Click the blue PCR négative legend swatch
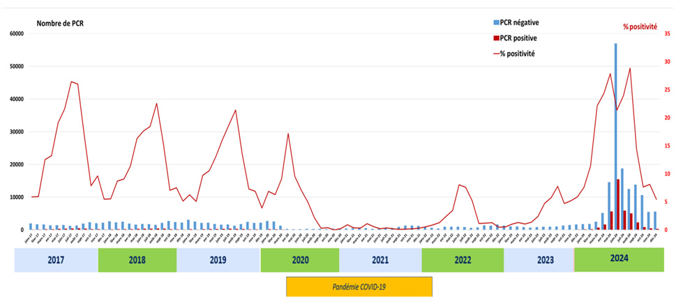 496,23
